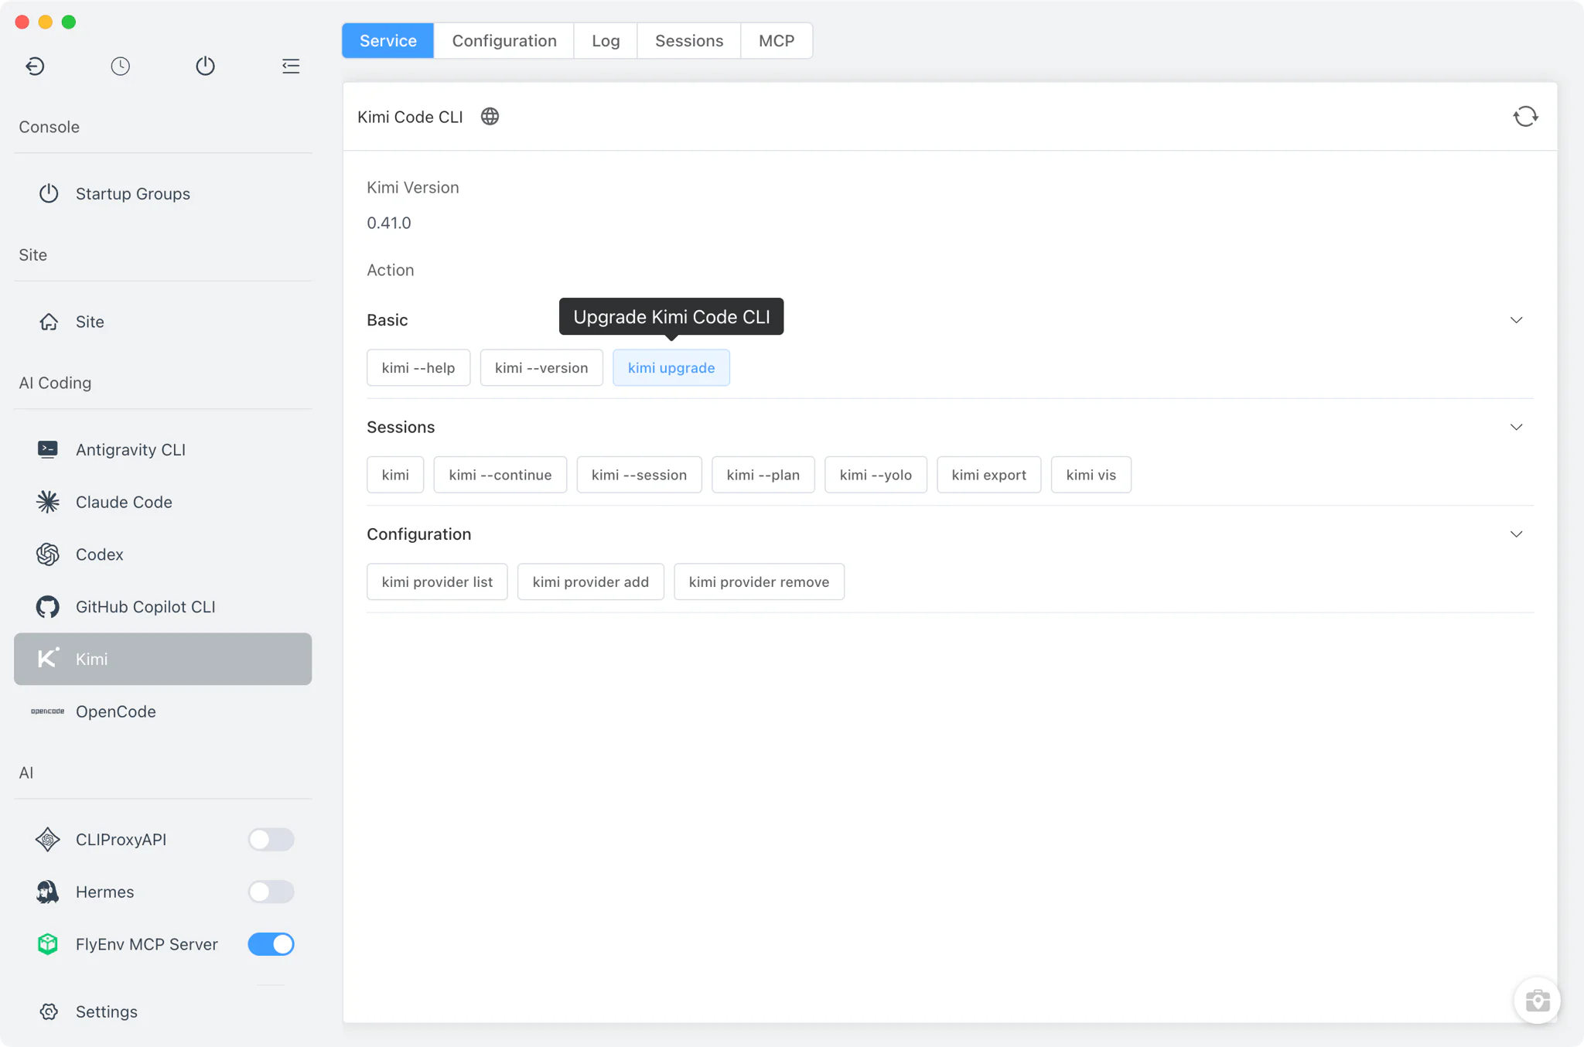
Task: Click the Kimi Version label
Action: [413, 188]
